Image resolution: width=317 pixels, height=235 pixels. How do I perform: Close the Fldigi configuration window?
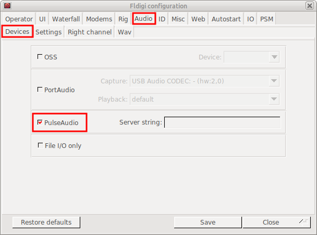pos(310,6)
